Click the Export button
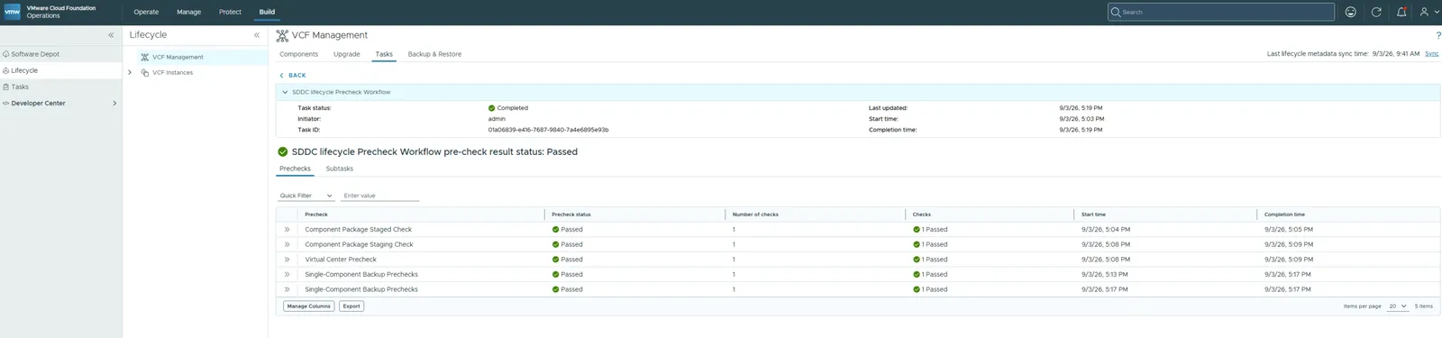The height and width of the screenshot is (338, 1442). point(351,306)
